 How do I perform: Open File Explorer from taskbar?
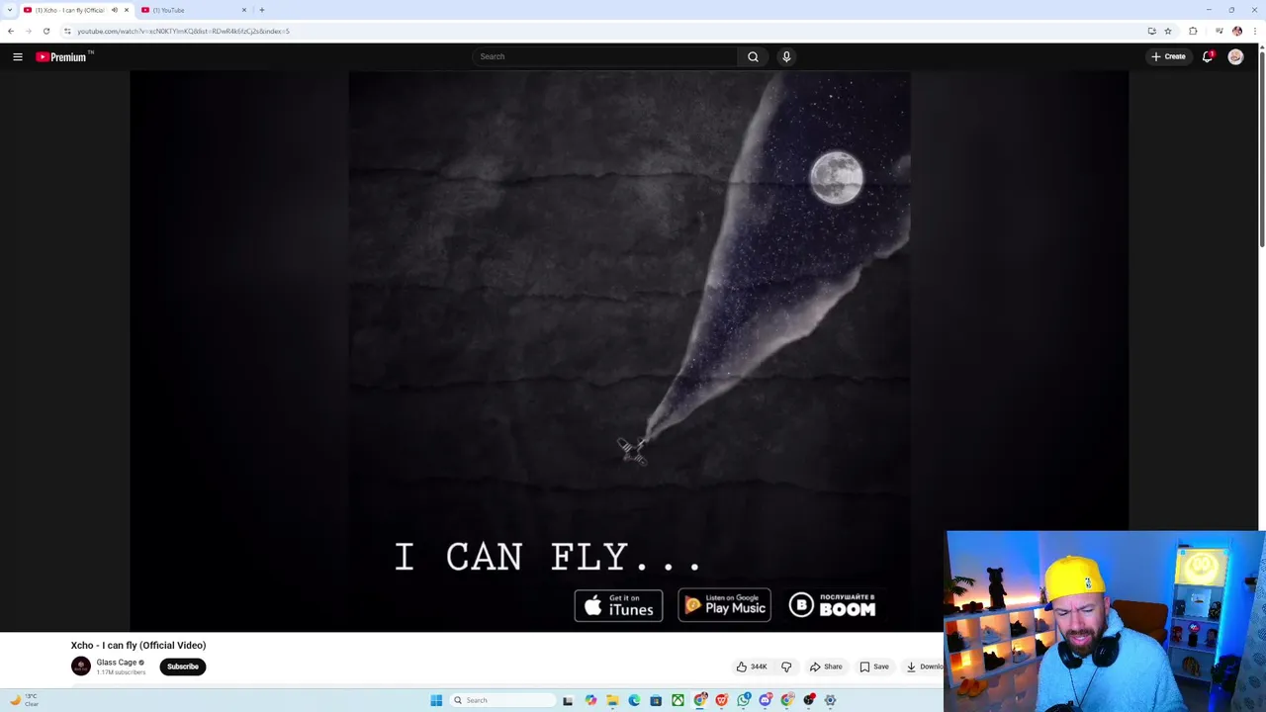pos(612,700)
